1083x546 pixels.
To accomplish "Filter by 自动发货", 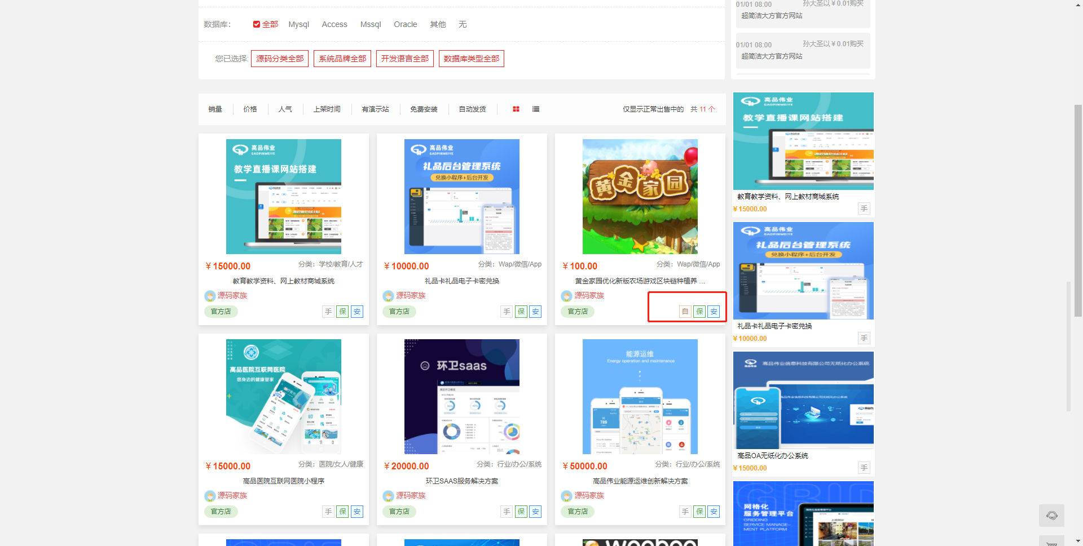I will point(472,109).
